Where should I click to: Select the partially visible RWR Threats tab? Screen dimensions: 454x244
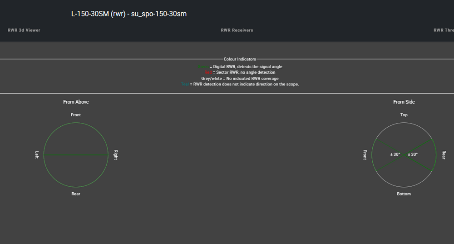(444, 30)
